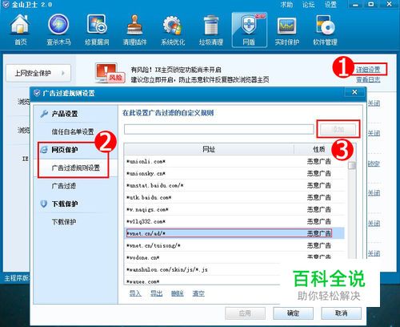Select 广告过滤规则设置 in the sidebar
The image size is (400, 327).
pyautogui.click(x=76, y=168)
